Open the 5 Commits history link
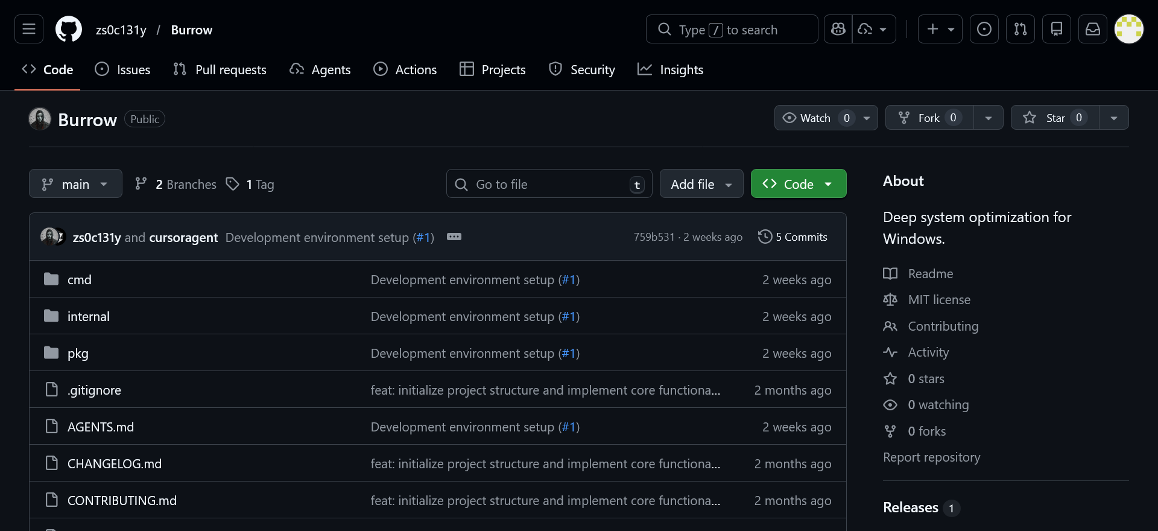 coord(793,237)
